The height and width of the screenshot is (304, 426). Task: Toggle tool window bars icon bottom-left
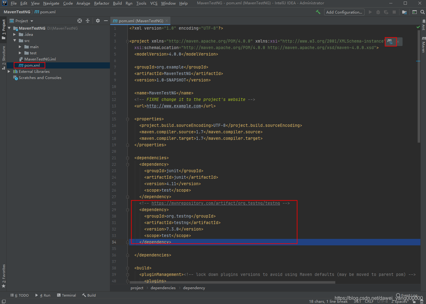point(4,301)
